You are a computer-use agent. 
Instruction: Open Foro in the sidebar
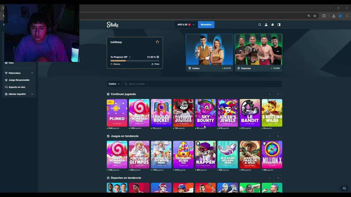11,63
